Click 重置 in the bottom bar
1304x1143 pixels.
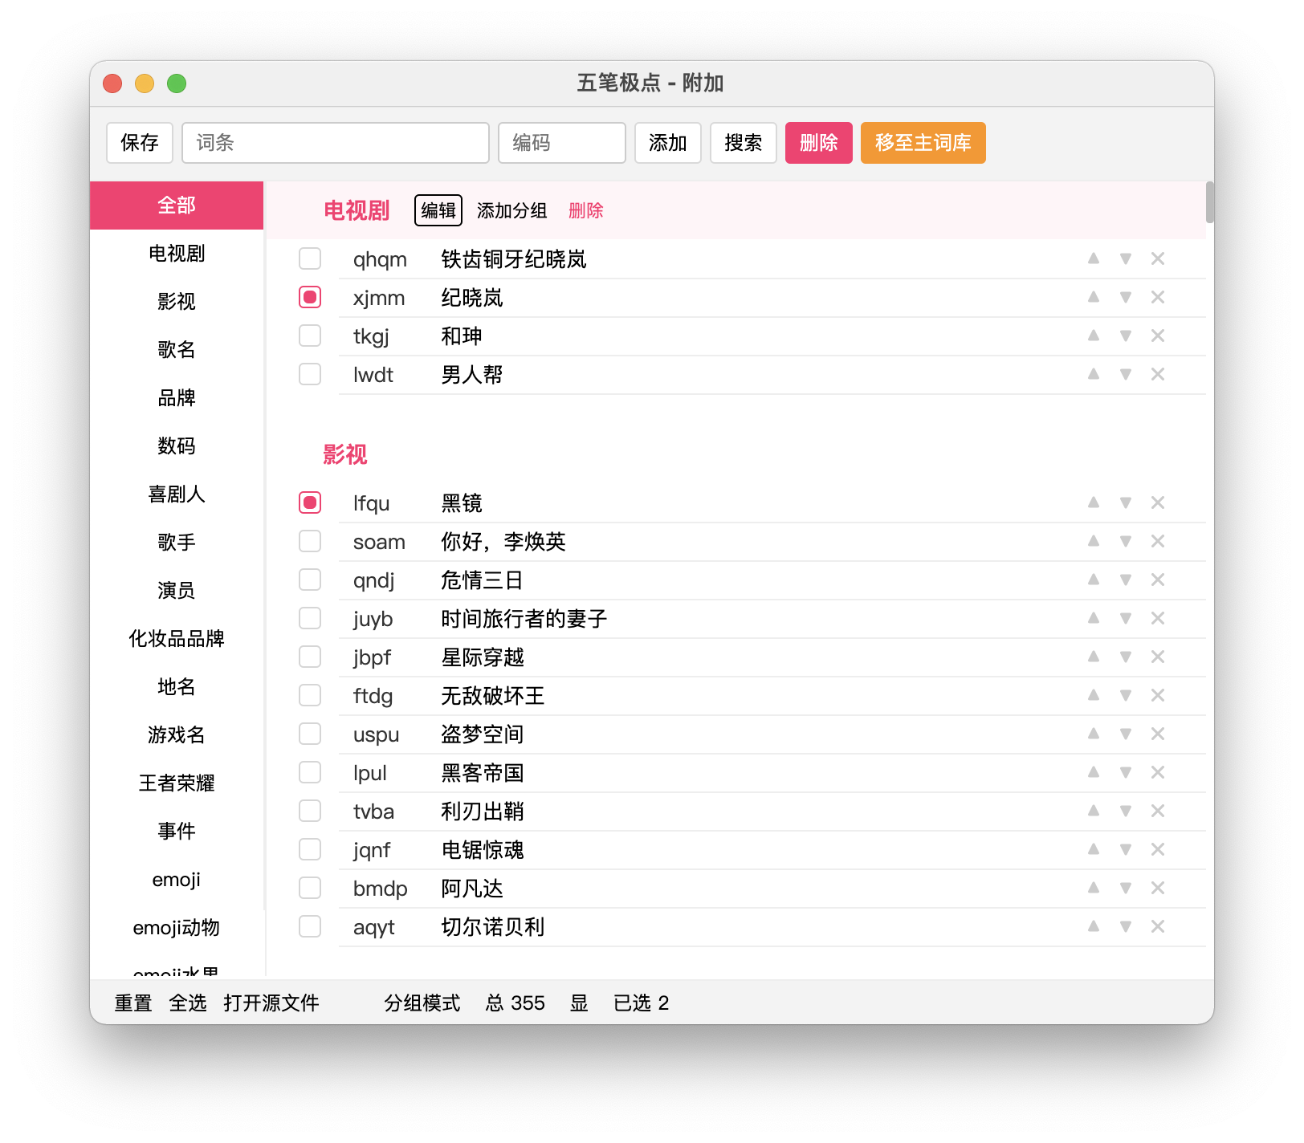[133, 1003]
